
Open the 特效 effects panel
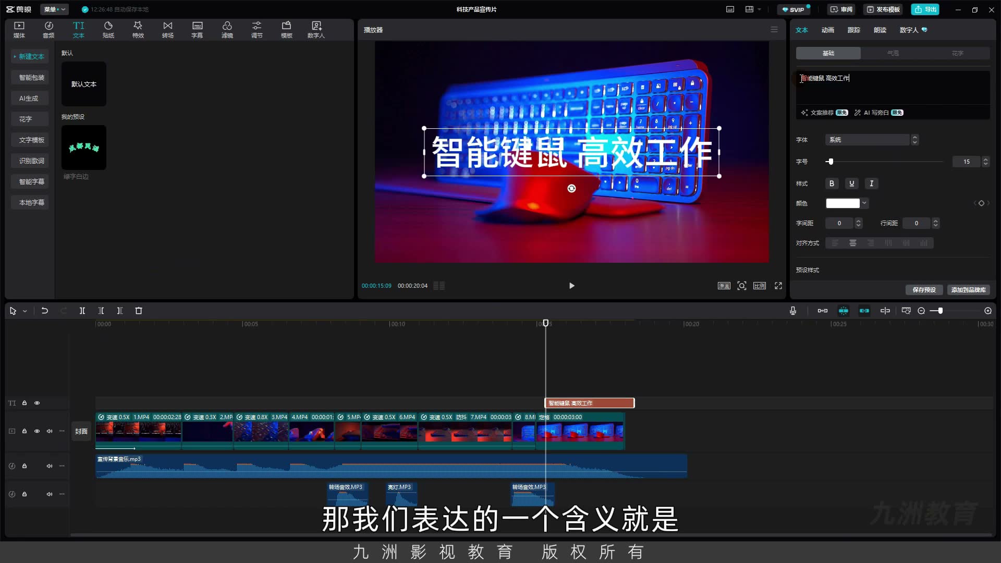click(x=138, y=30)
